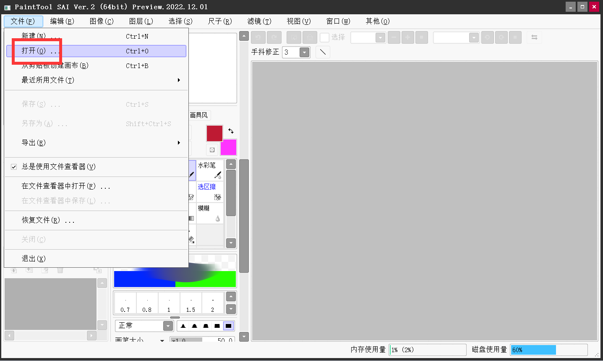Click the zoom in plus icon
Viewport: 603px width, 361px height.
pyautogui.click(x=407, y=37)
